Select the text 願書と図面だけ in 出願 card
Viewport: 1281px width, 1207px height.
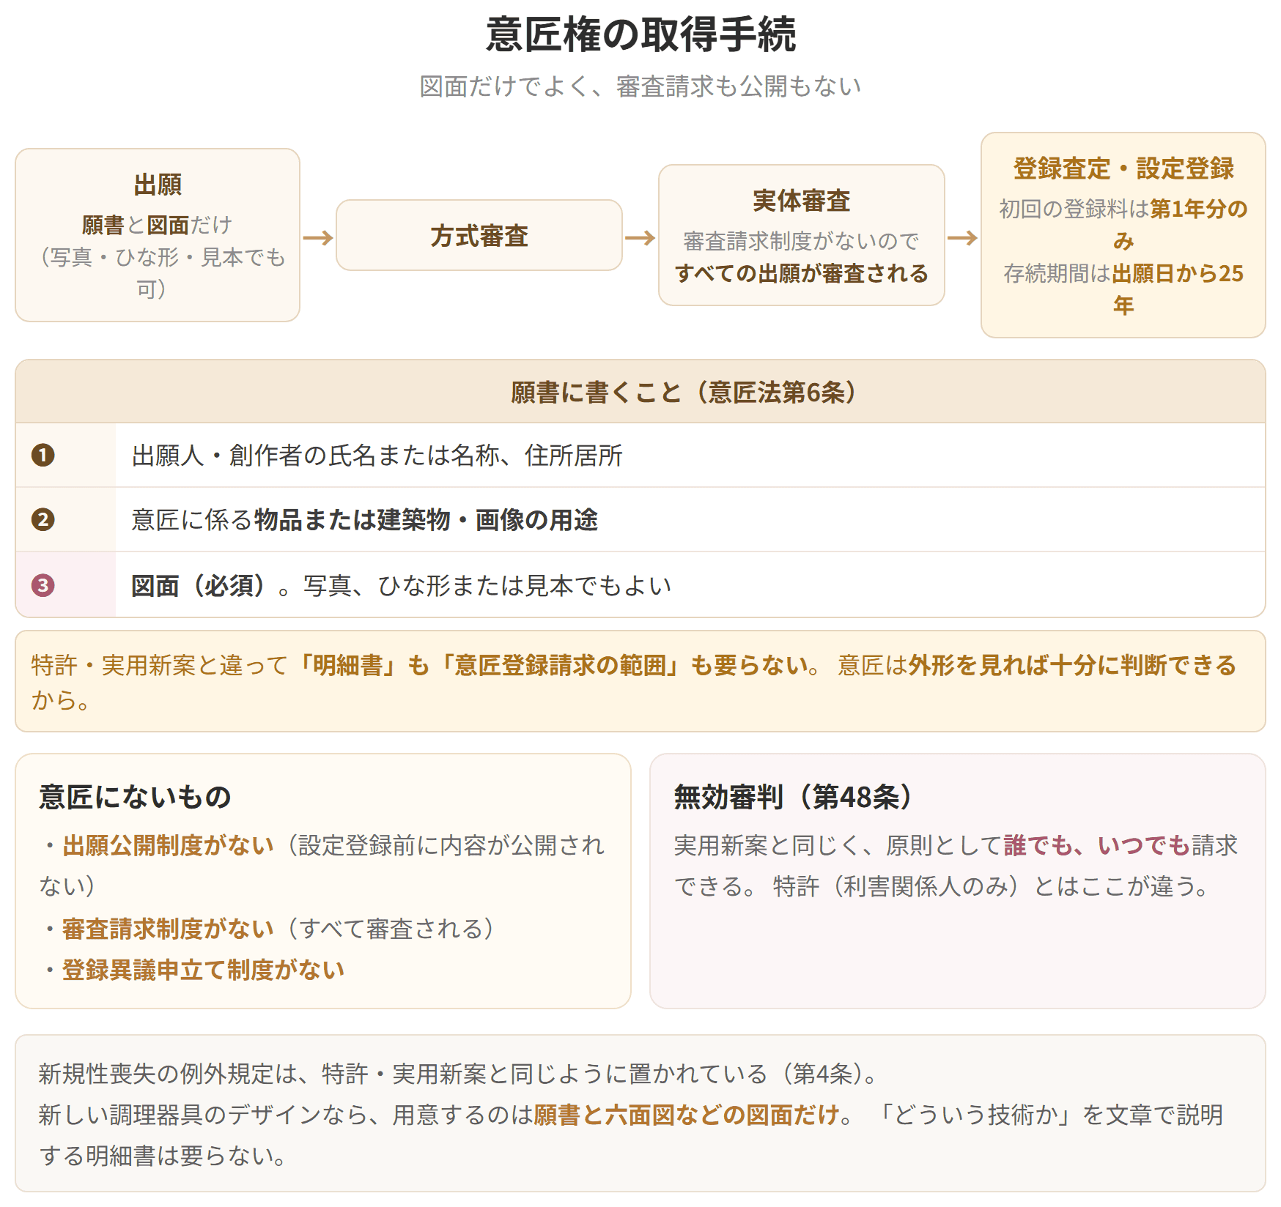158,225
